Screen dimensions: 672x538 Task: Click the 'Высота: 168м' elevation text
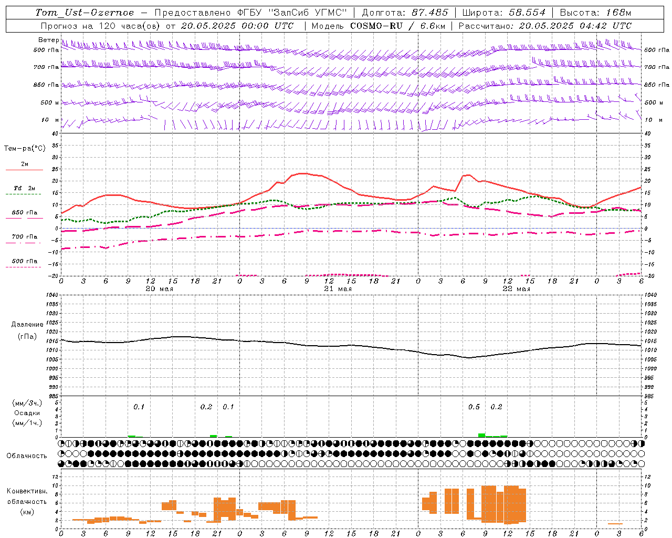pos(595,13)
